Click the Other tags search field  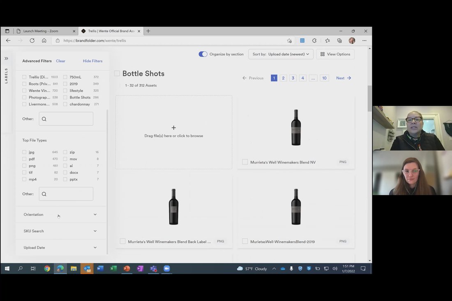pos(66,119)
